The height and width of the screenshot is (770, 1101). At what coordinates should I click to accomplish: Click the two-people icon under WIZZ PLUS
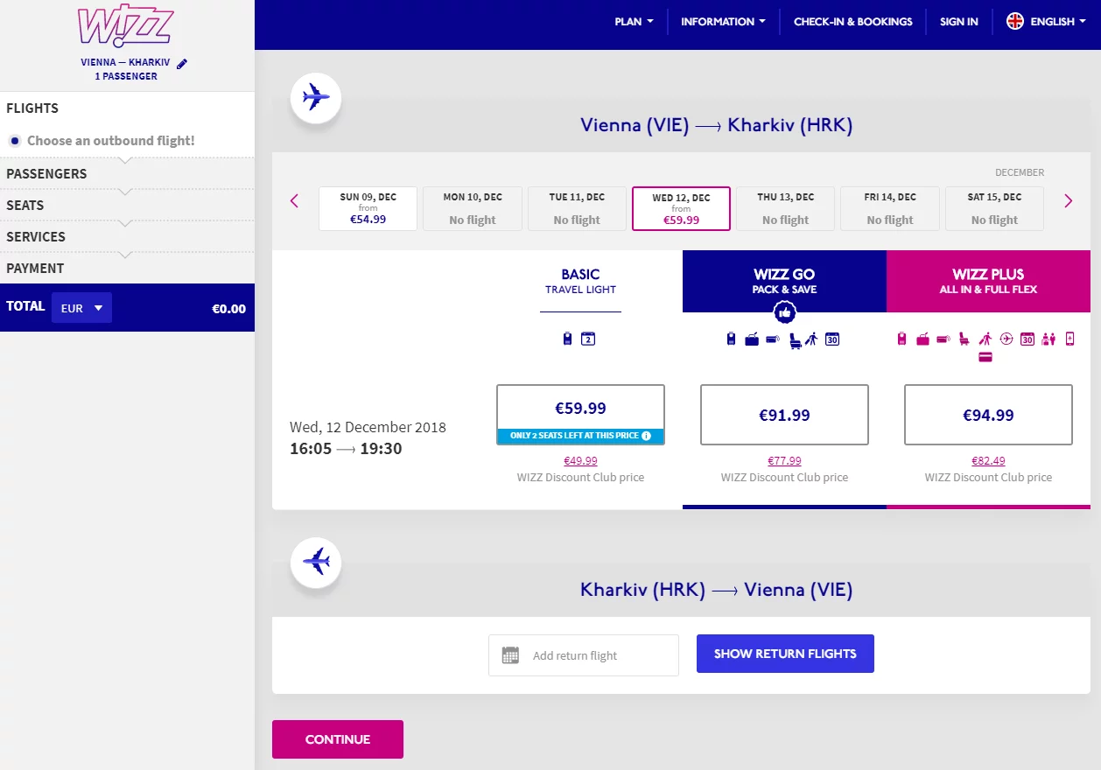(1048, 339)
